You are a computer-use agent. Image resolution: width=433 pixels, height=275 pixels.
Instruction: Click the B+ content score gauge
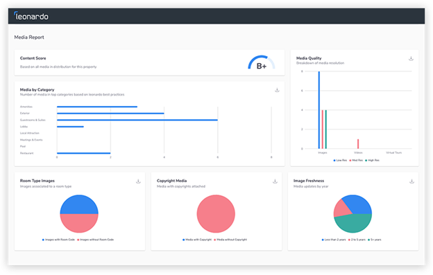(262, 62)
